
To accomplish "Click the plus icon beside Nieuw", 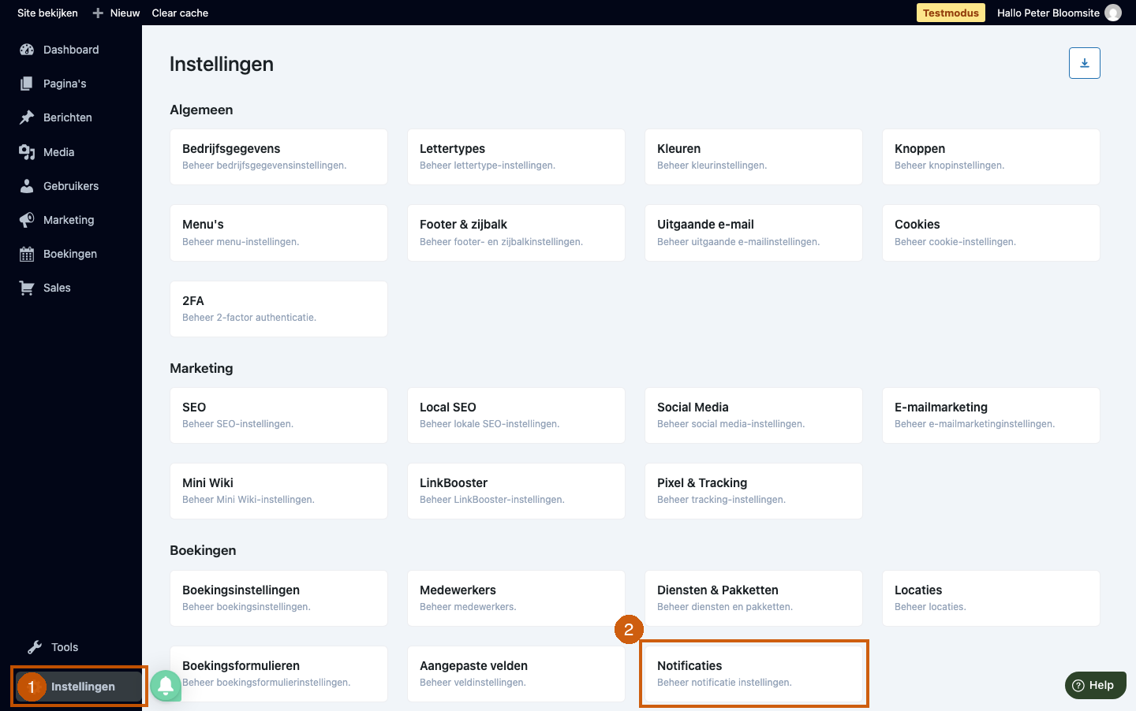I will click(x=98, y=13).
